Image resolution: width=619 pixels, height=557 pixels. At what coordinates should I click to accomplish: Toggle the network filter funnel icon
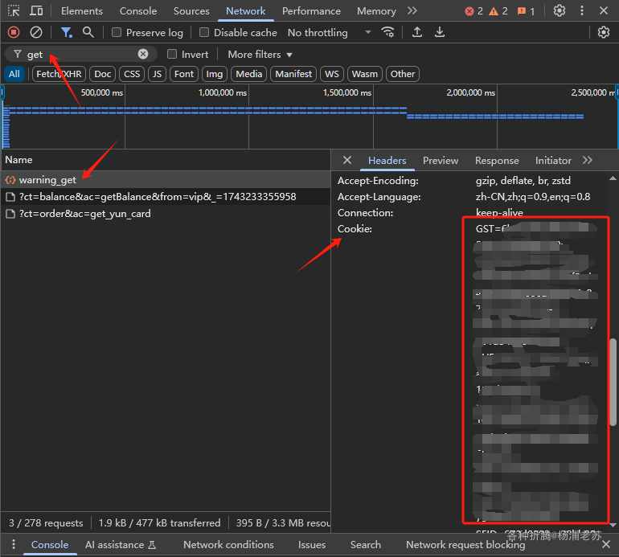[67, 32]
